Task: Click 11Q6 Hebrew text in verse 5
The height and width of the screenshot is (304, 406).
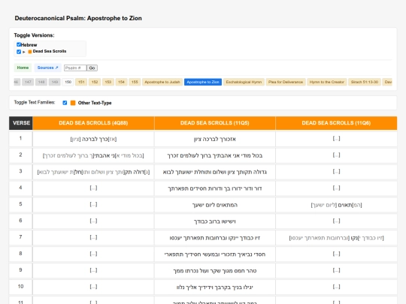Action: 336,205
